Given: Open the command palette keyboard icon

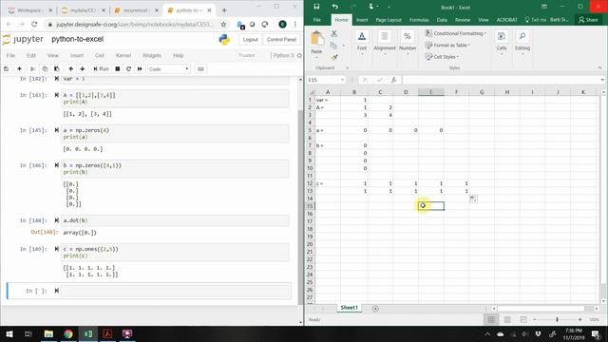Looking at the screenshot, I should coord(200,69).
